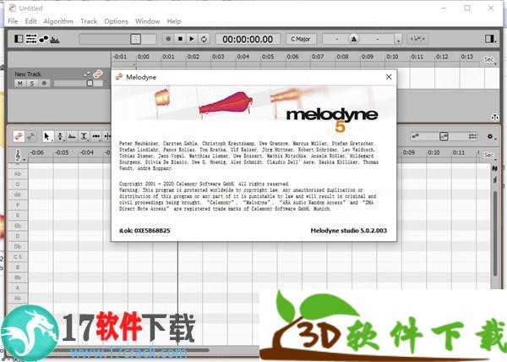
Task: Click the small gray blob icon on New Track
Action: tap(87, 74)
